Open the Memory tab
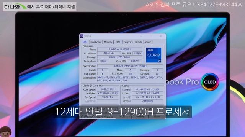 point(108,42)
